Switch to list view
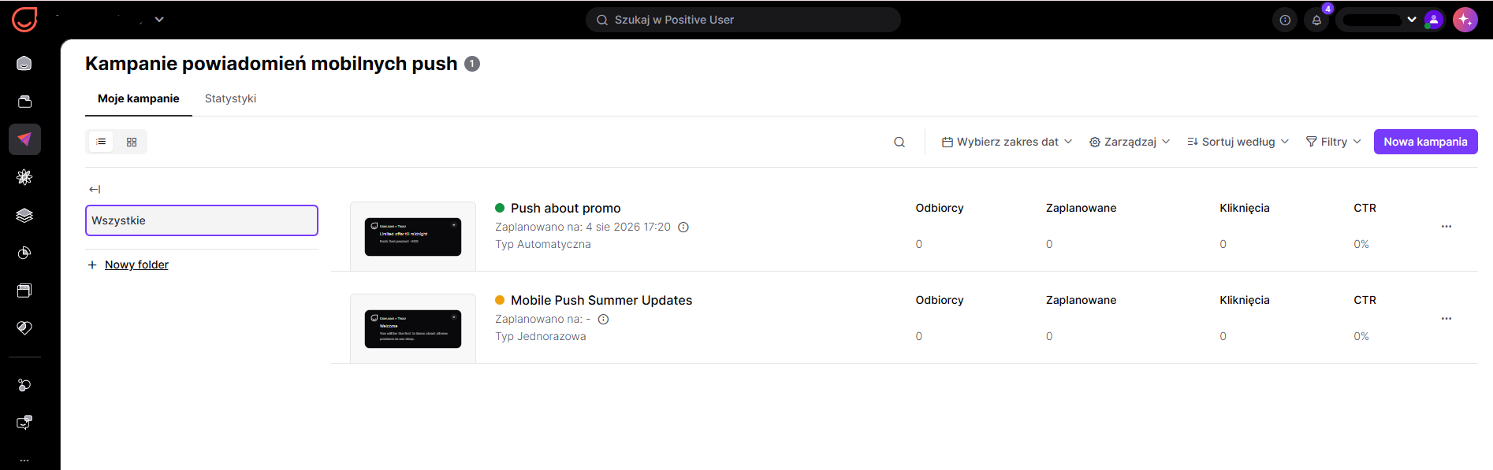 101,142
